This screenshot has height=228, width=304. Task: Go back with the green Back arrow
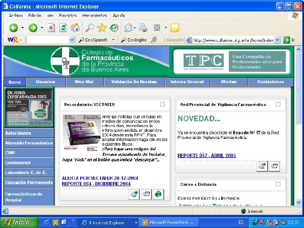[14, 28]
